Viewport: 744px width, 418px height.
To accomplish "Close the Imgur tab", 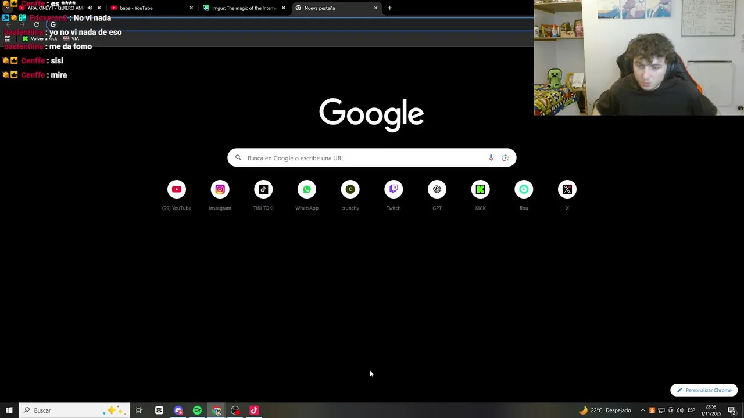I will pyautogui.click(x=284, y=8).
